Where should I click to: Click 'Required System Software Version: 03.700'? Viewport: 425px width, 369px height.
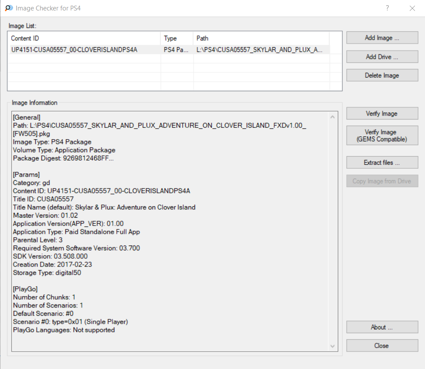click(76, 248)
